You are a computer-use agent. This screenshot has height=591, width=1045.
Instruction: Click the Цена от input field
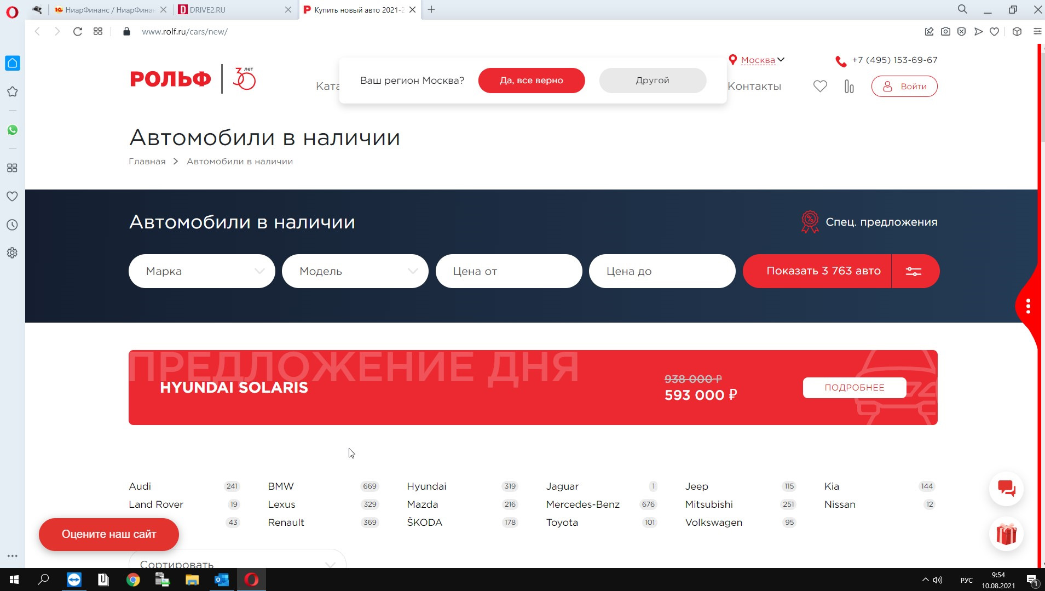509,271
